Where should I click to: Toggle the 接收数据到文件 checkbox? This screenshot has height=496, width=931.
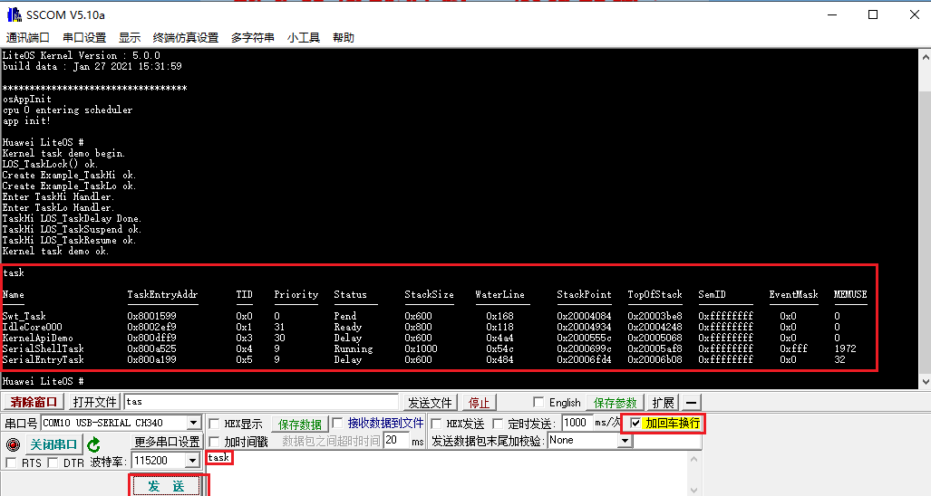pos(337,423)
